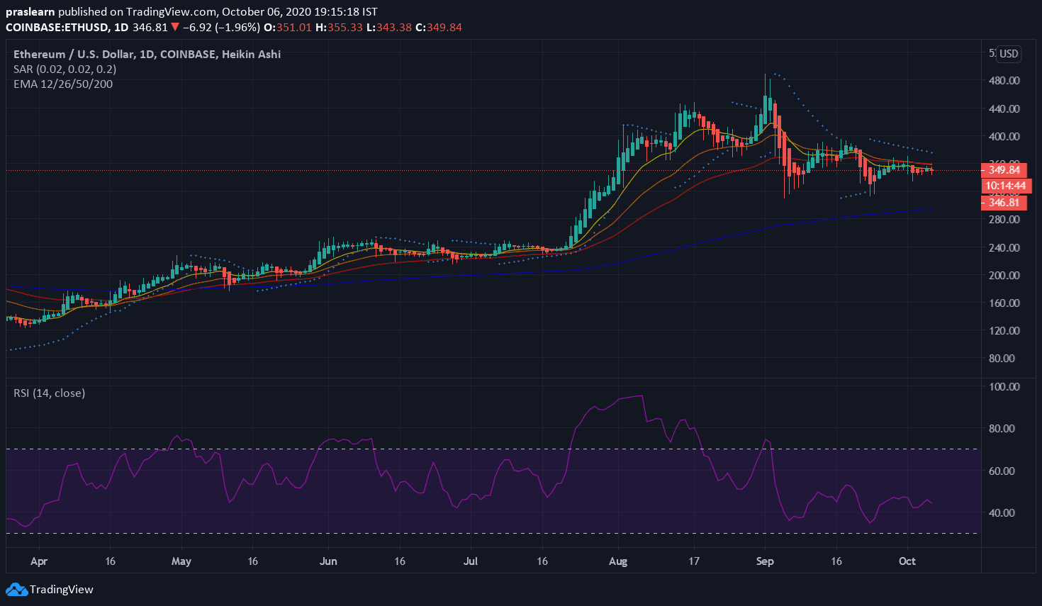Click the TradingView cloud logo icon
1042x606 pixels.
pos(16,590)
